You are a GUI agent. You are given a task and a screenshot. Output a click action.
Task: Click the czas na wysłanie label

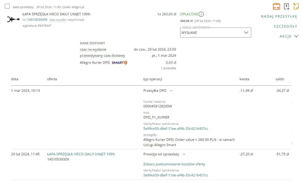[93, 49]
